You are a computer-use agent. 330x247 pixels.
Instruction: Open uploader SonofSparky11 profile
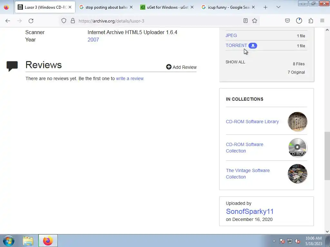pos(250,212)
